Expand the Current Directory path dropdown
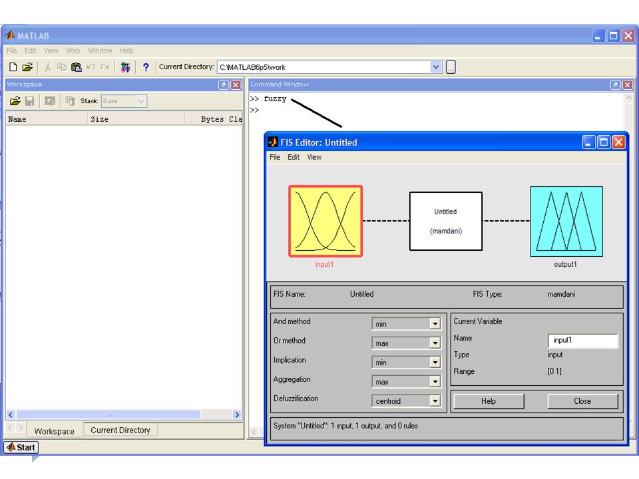The image size is (639, 479). tap(435, 67)
